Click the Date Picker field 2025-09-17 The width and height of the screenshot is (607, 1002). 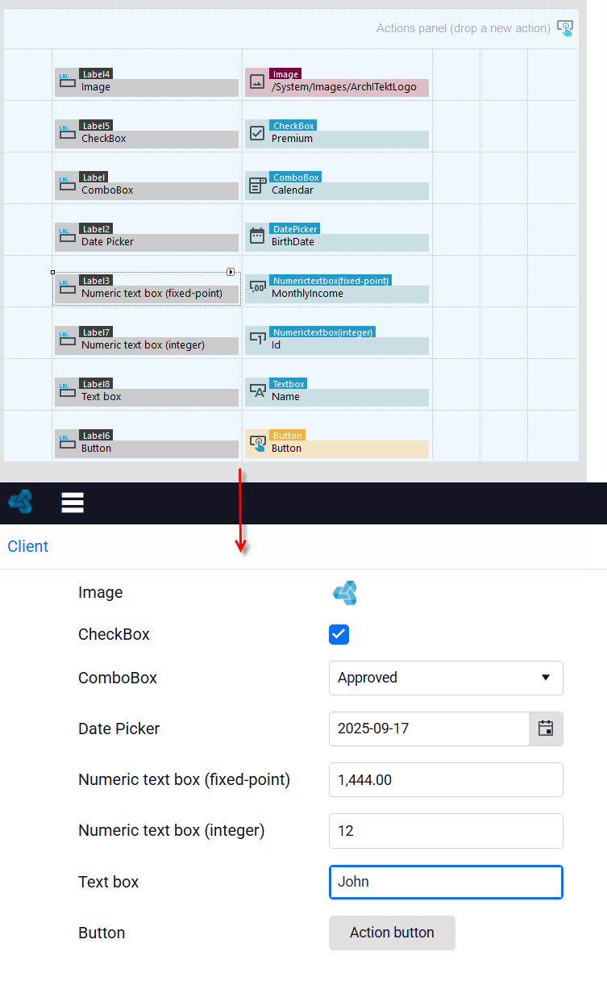[429, 729]
